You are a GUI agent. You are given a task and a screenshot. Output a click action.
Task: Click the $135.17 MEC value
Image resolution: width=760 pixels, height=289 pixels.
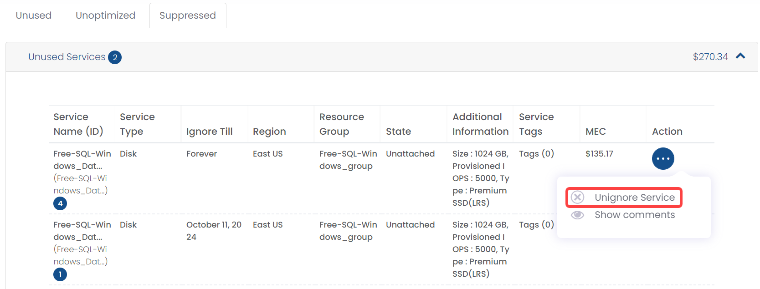(x=599, y=154)
